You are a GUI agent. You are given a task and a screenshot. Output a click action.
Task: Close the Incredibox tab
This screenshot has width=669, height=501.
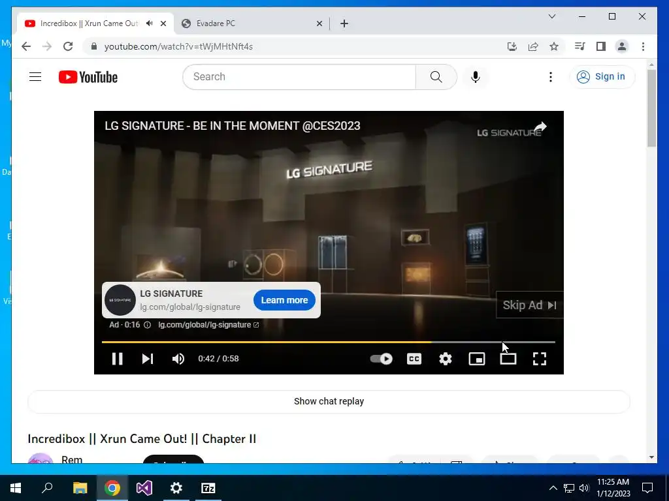[x=163, y=23]
